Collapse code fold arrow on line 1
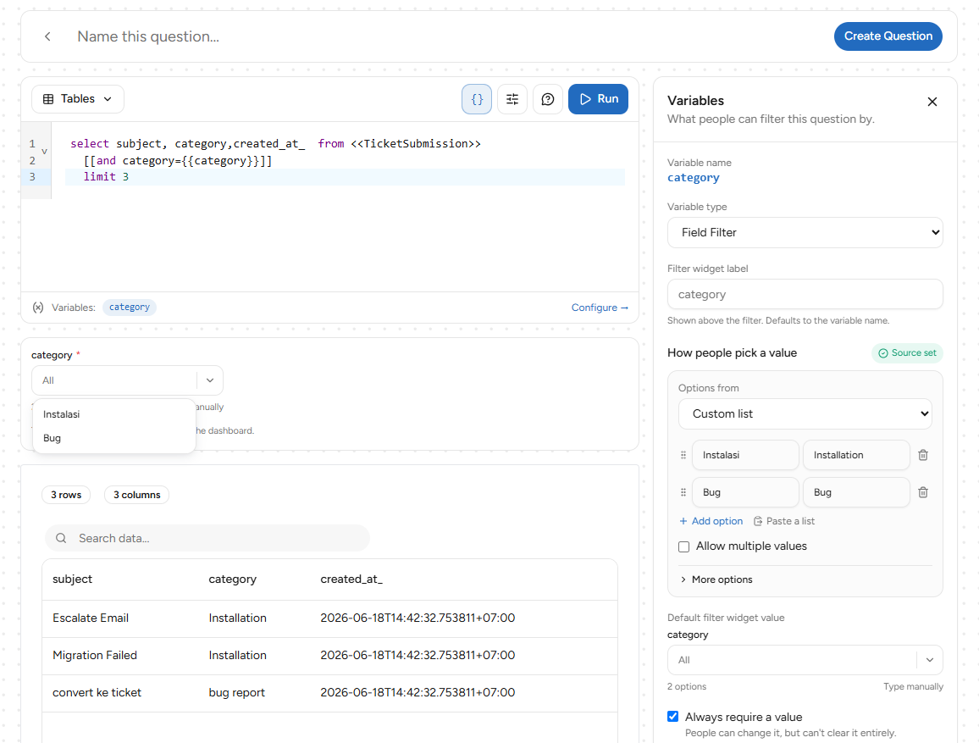The width and height of the screenshot is (979, 743). point(44,152)
